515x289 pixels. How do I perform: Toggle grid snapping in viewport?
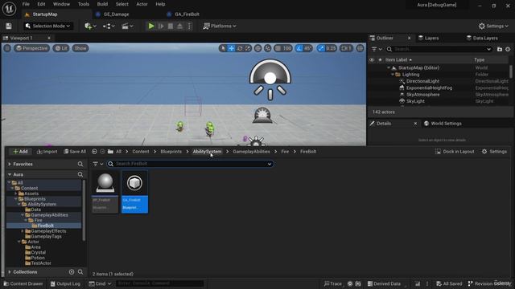pos(278,48)
